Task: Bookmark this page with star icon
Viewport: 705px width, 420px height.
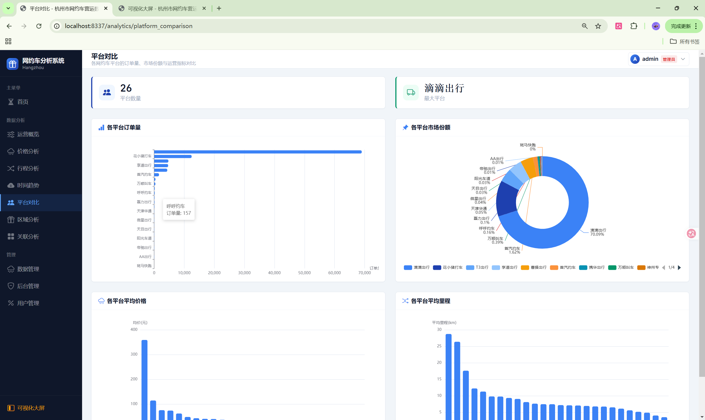Action: (598, 26)
